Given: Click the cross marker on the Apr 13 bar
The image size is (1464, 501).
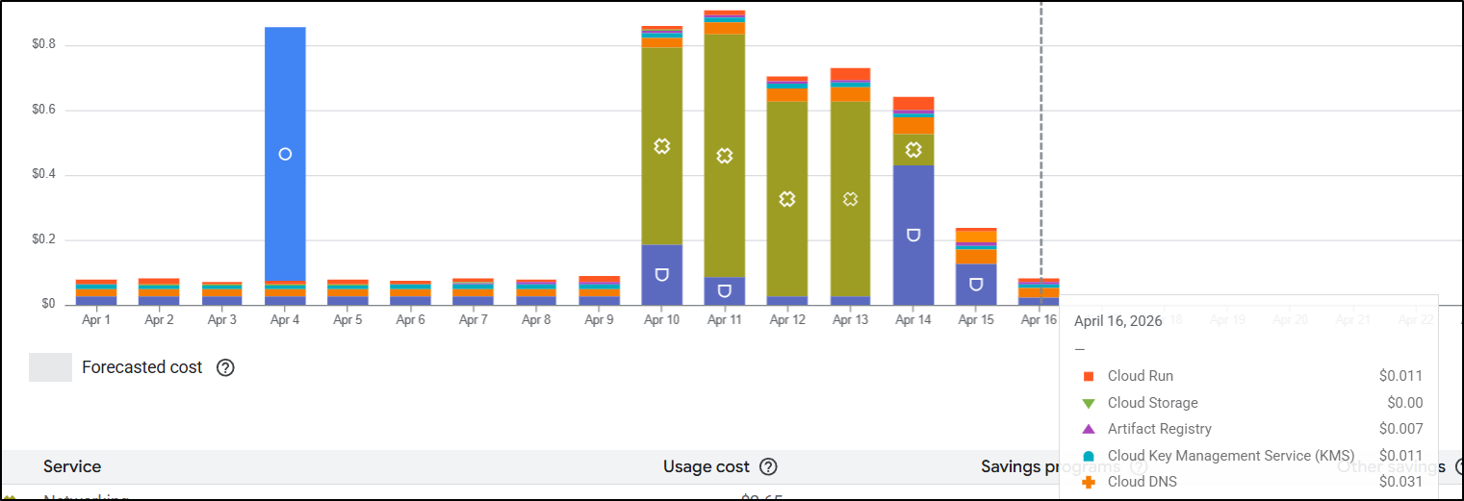Looking at the screenshot, I should (850, 199).
